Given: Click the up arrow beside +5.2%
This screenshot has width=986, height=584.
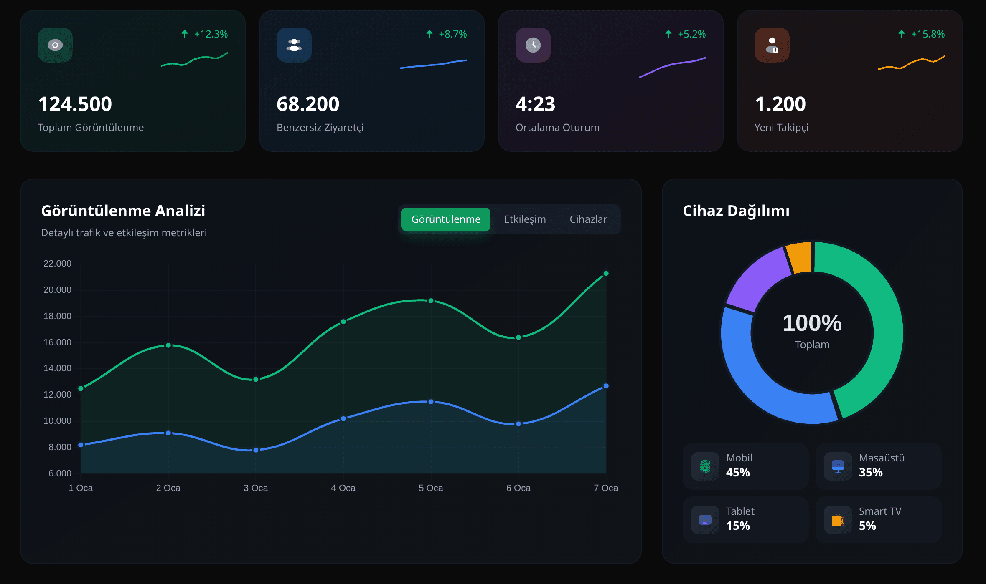Looking at the screenshot, I should (668, 34).
